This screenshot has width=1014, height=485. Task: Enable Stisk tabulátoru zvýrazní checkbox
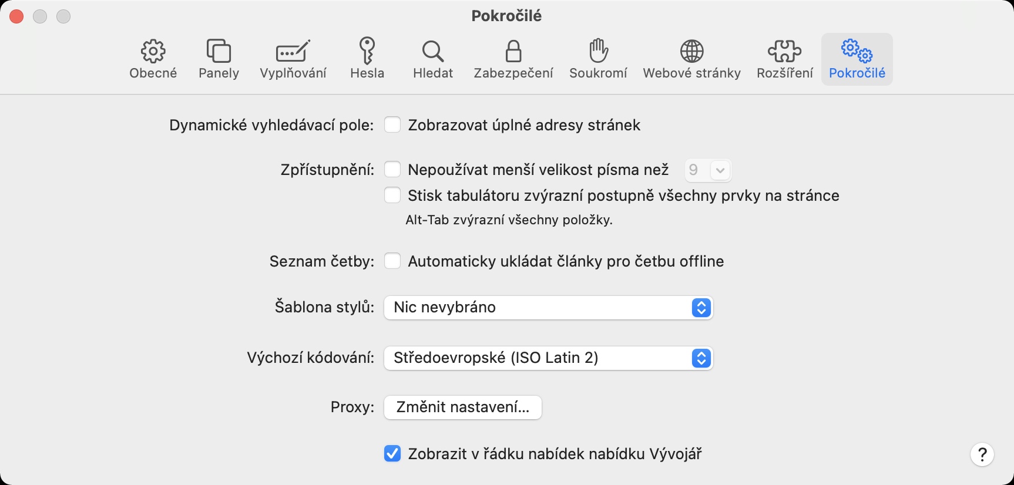(x=392, y=196)
